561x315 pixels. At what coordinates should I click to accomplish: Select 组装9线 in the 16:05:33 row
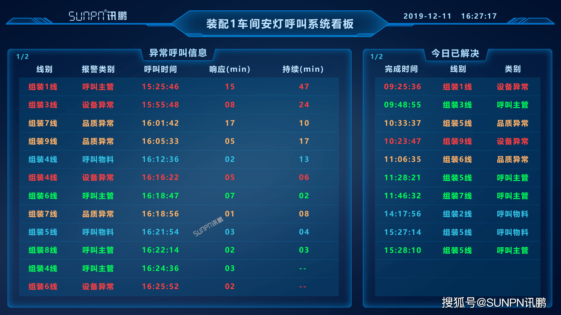(43, 141)
